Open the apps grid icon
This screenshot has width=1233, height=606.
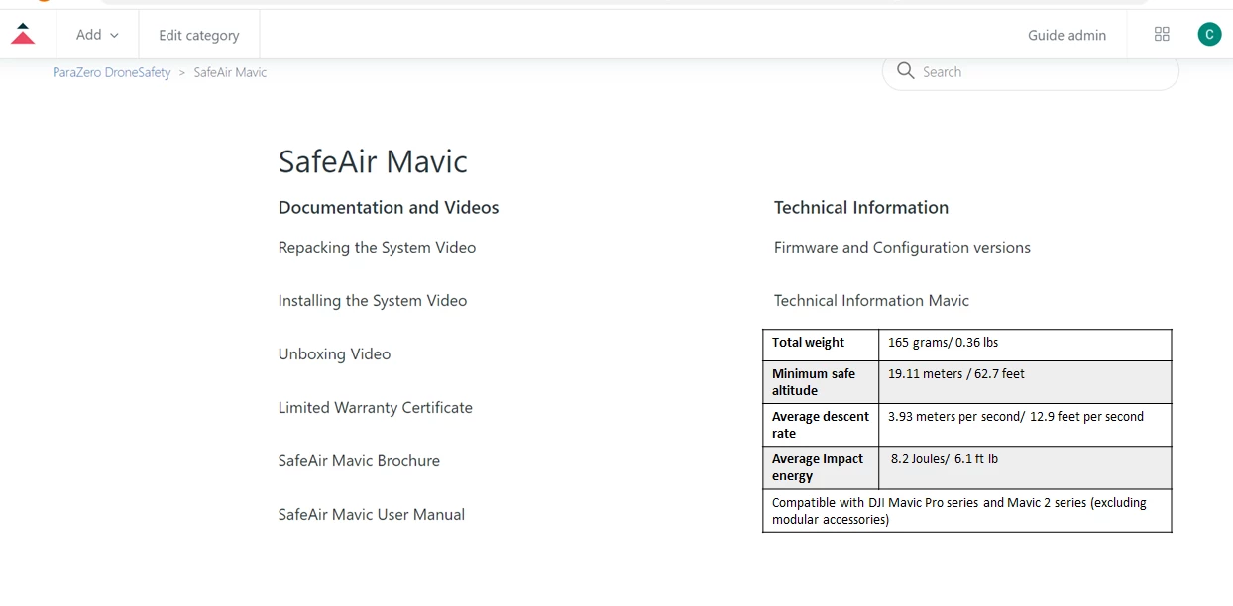coord(1162,34)
